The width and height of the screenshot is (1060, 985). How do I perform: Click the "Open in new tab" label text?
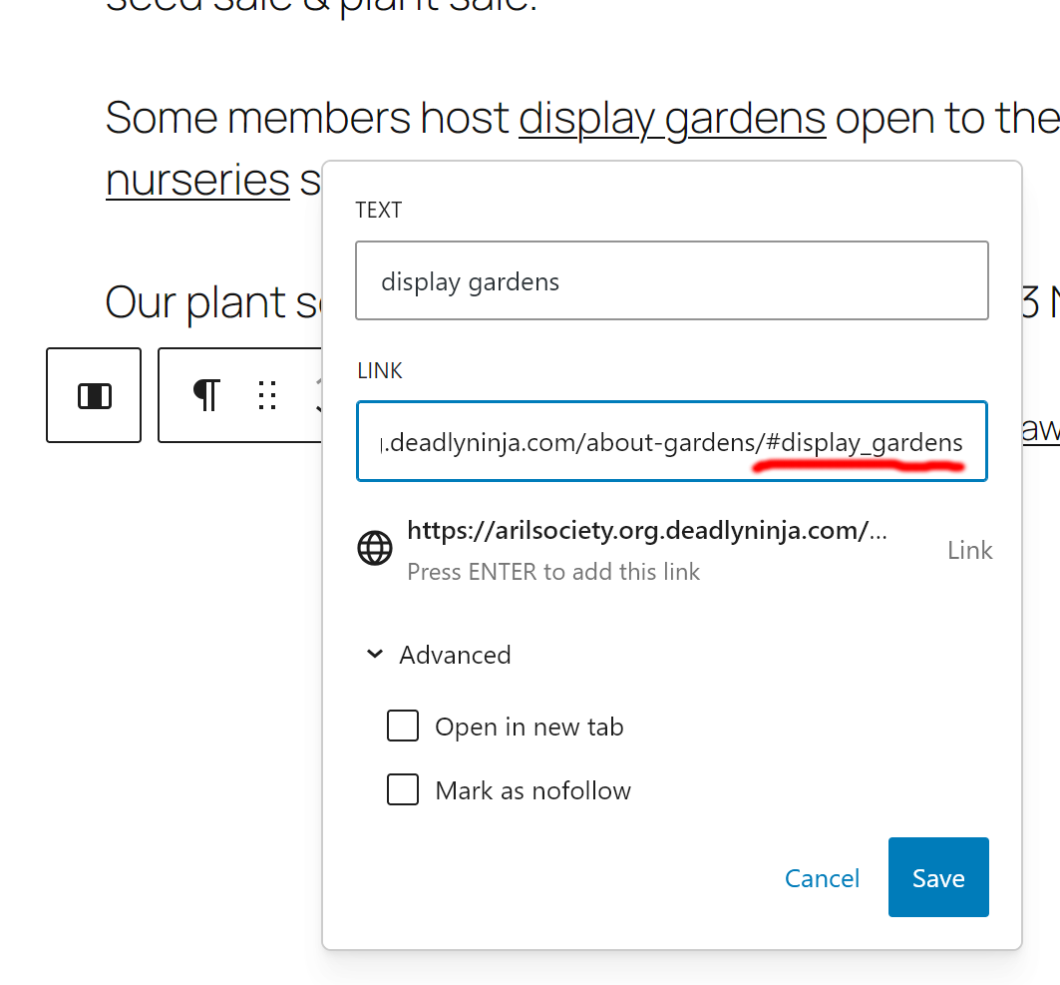[x=529, y=728]
